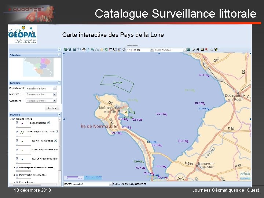Activate the pan hand tool
This screenshot has width=264, height=198.
(84, 50)
